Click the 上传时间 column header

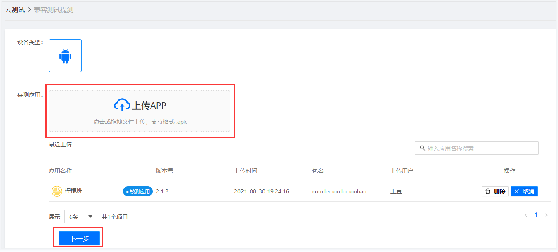(246, 171)
